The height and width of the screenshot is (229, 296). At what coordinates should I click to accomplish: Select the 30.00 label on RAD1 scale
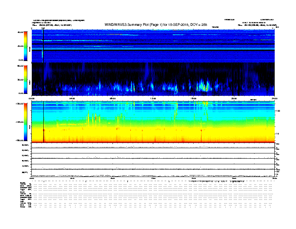tap(20, 80)
